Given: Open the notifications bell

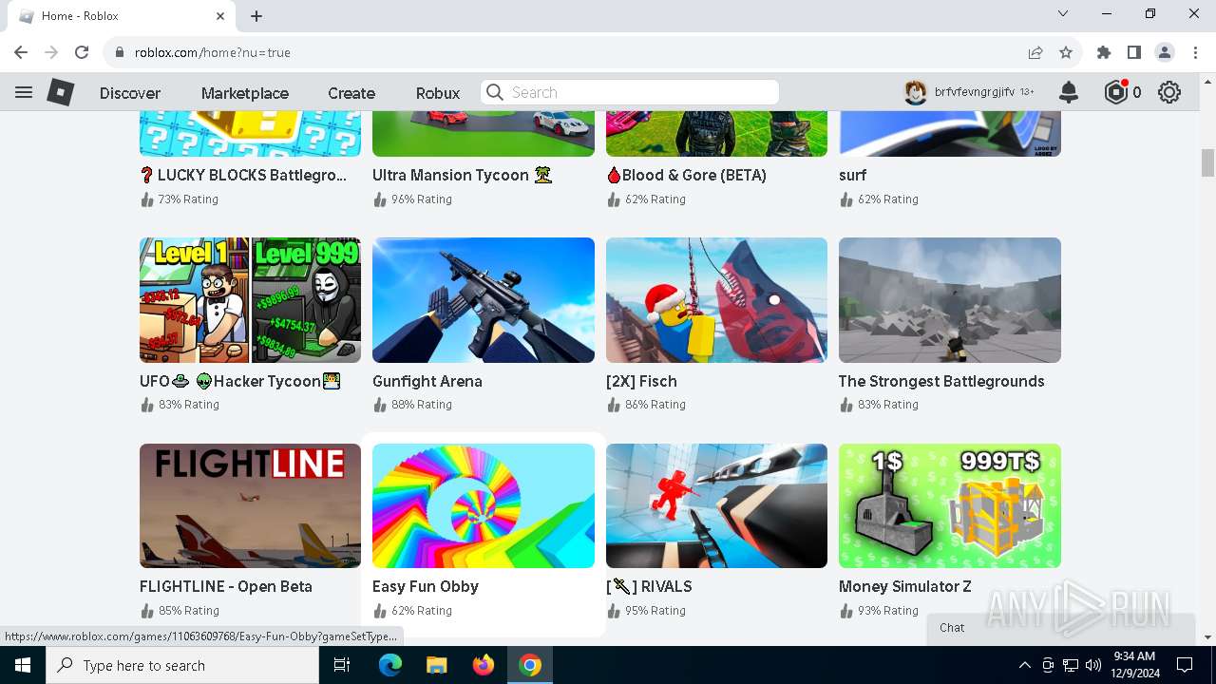Looking at the screenshot, I should 1069,92.
